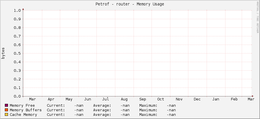Screen dimensions: 260x119
Task: Click the 'Current:' label in the Memory Free row
Action: point(56,105)
